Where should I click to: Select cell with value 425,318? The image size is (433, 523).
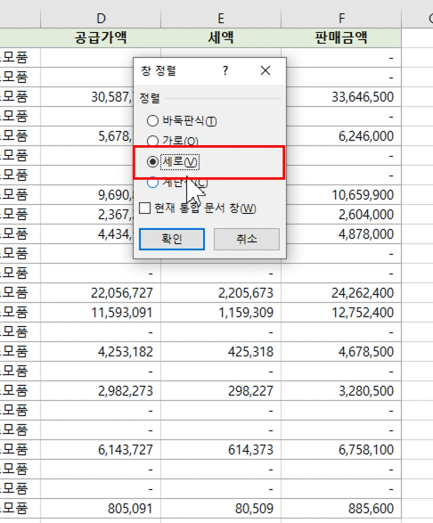point(221,352)
